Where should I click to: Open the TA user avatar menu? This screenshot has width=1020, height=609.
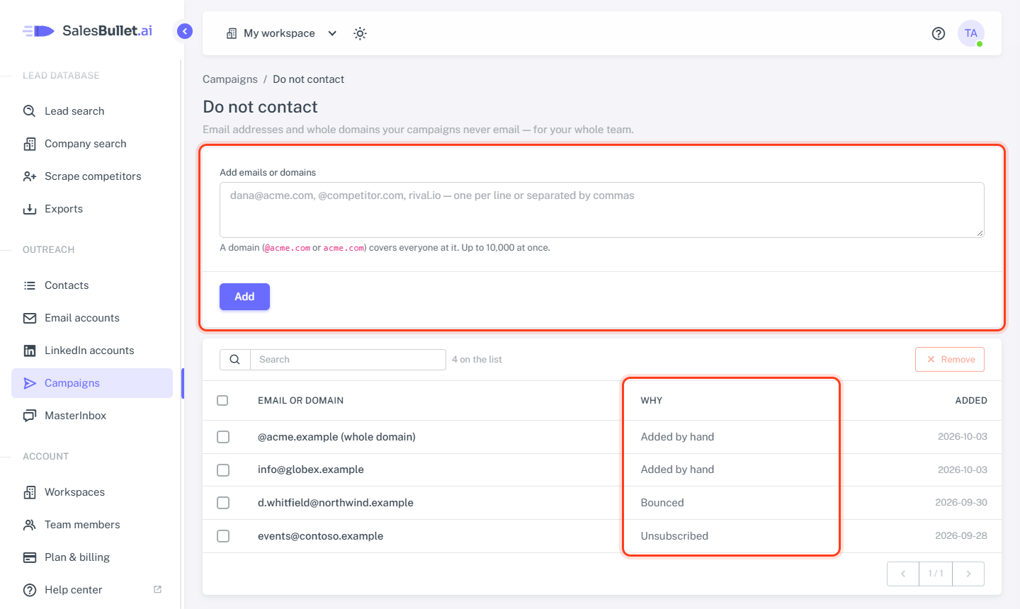coord(971,33)
